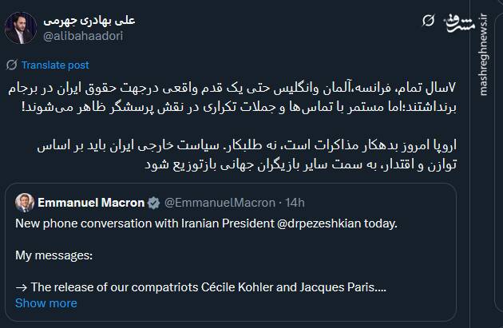Click the 'My messages:' line in quote

53,256
